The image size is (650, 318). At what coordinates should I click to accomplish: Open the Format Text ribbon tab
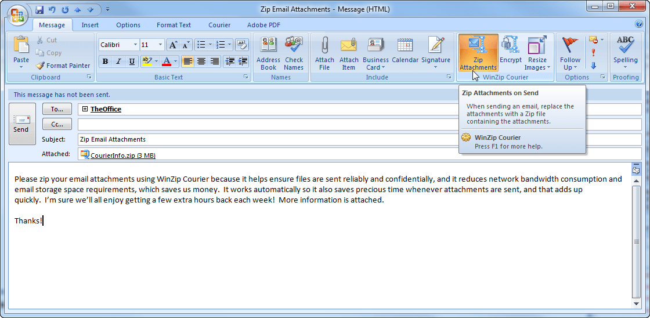[x=174, y=25]
